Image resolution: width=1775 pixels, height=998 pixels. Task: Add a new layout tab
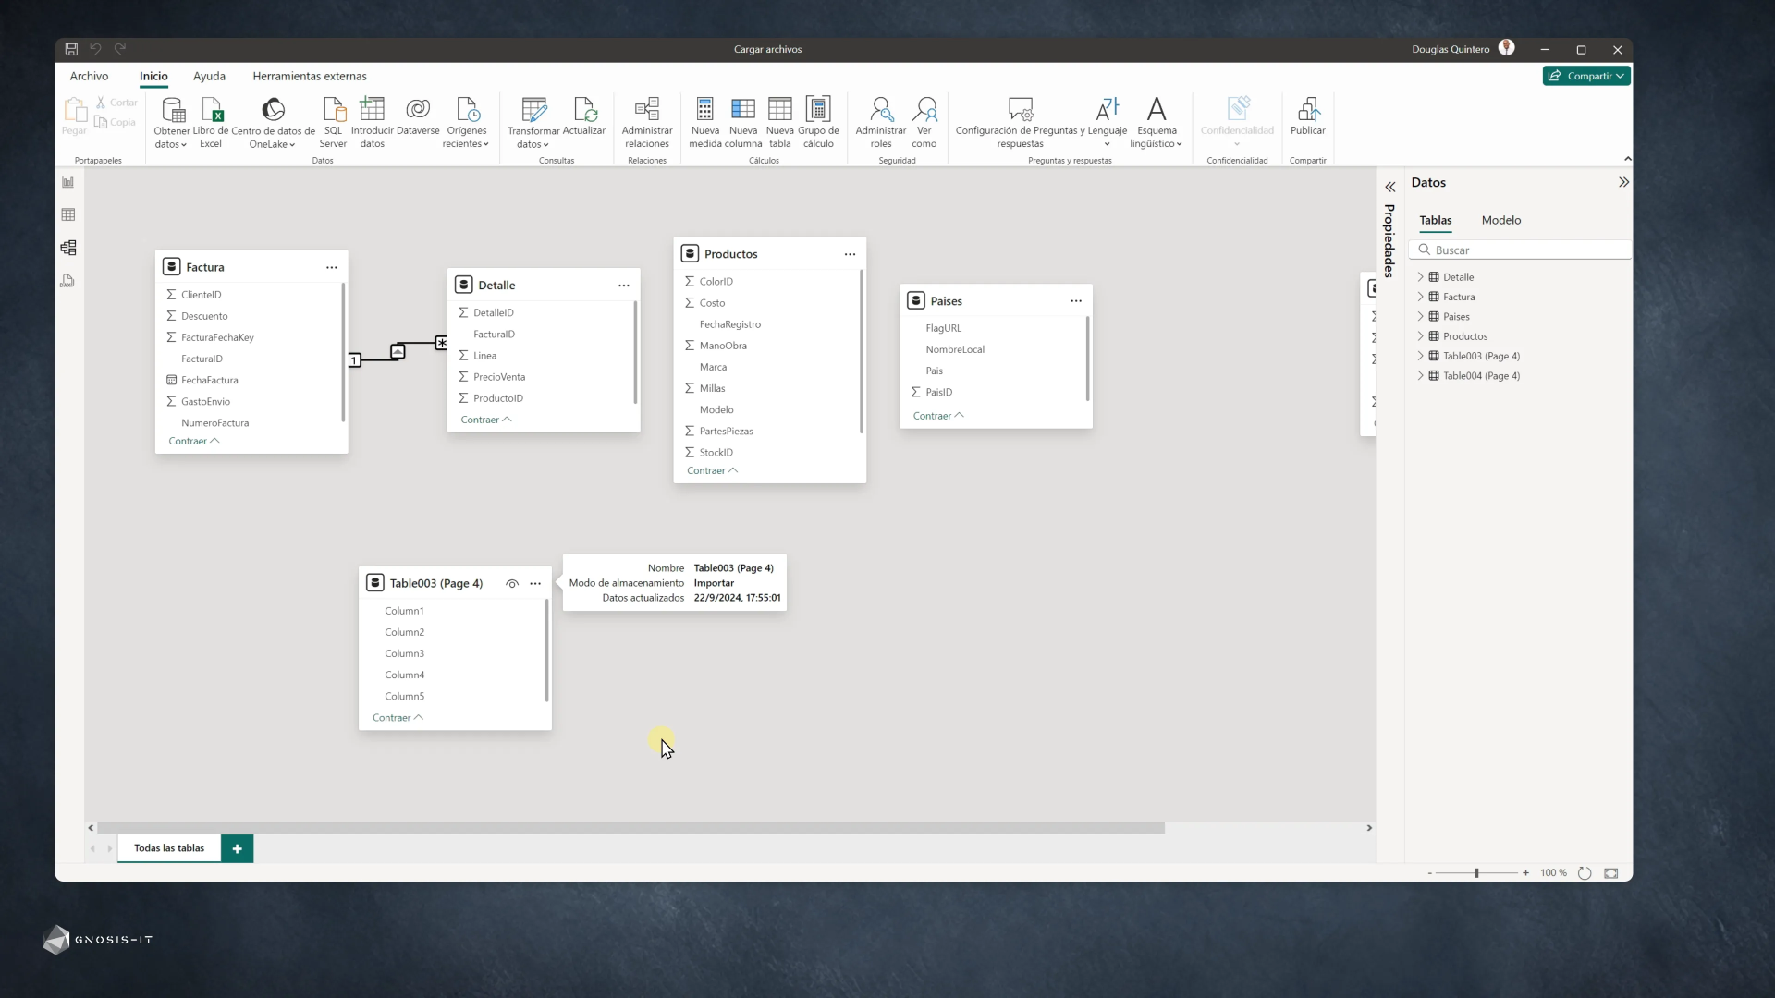(x=237, y=848)
